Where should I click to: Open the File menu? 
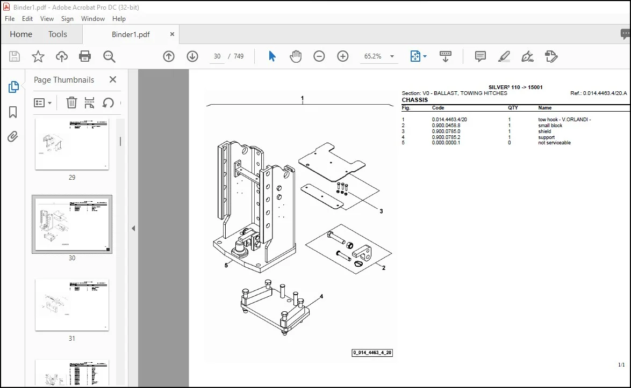[10, 18]
